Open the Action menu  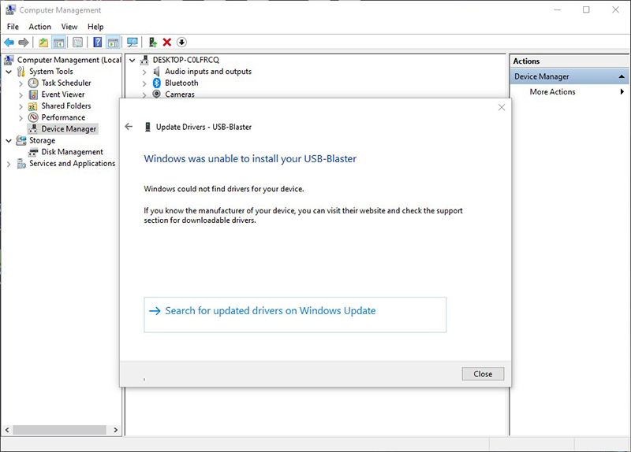[39, 27]
